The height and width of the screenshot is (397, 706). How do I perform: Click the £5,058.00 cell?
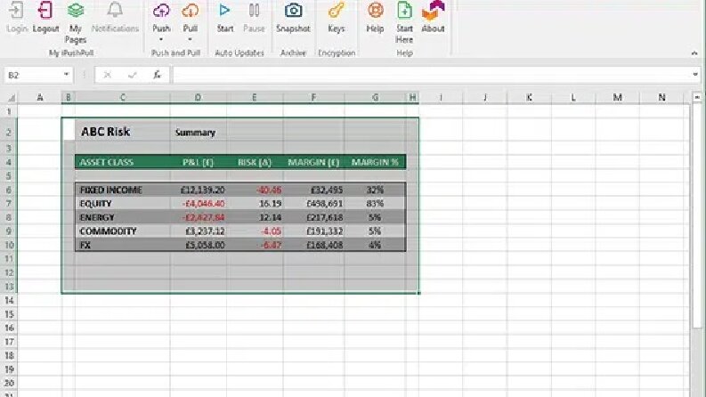[199, 246]
